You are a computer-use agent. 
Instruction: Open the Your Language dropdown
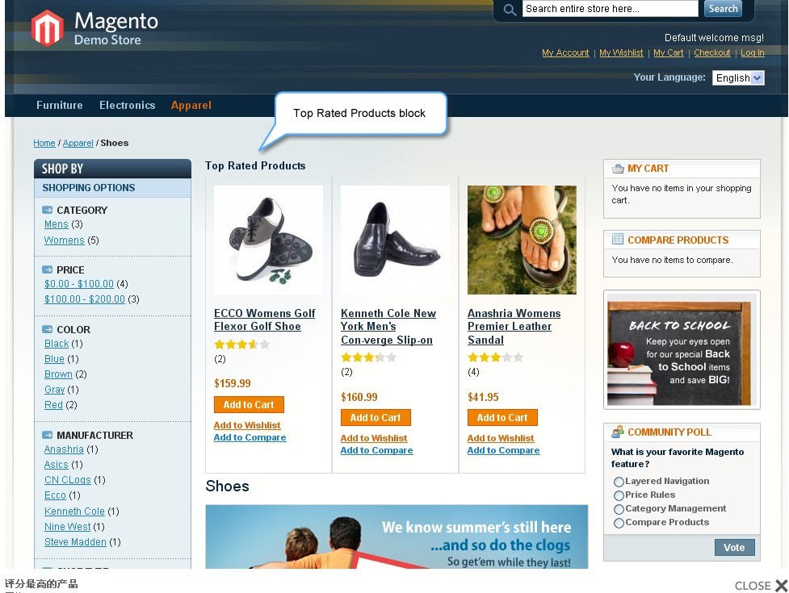pyautogui.click(x=738, y=78)
